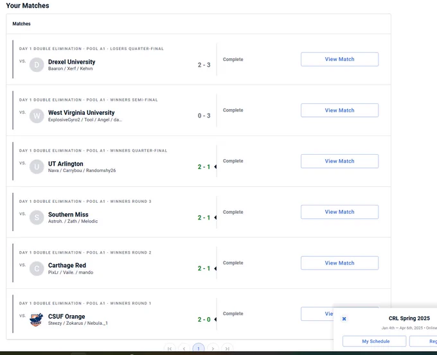Open the West Virginia University team name
The height and width of the screenshot is (355, 437).
click(x=81, y=113)
